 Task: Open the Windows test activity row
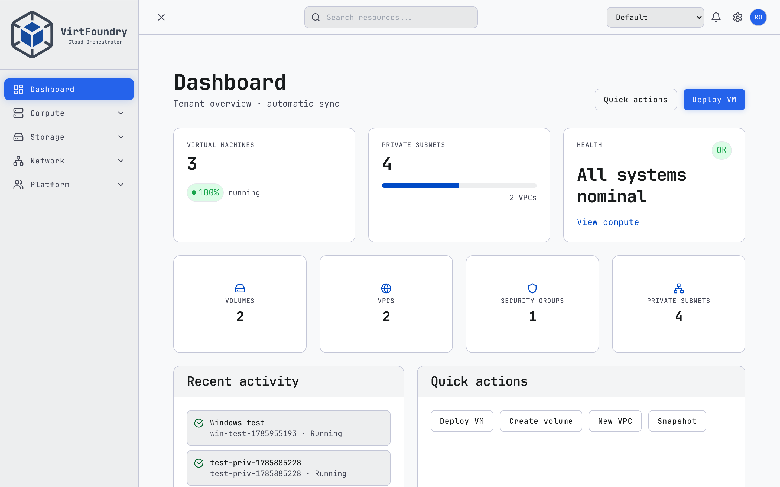click(288, 428)
